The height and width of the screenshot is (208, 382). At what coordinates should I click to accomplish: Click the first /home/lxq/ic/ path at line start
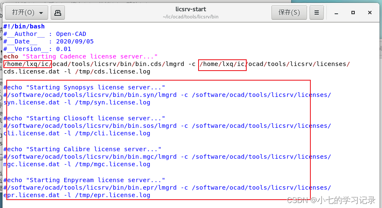pos(28,64)
